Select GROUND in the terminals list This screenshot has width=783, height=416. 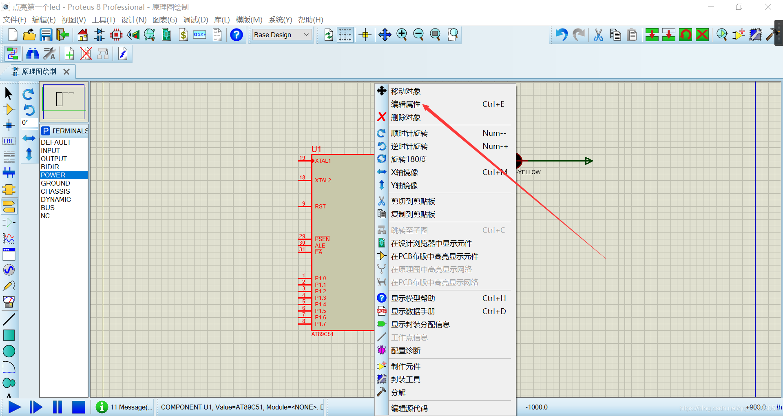(64, 183)
